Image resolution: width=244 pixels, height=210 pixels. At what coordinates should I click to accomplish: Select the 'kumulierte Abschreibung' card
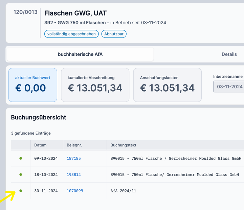coord(95,85)
